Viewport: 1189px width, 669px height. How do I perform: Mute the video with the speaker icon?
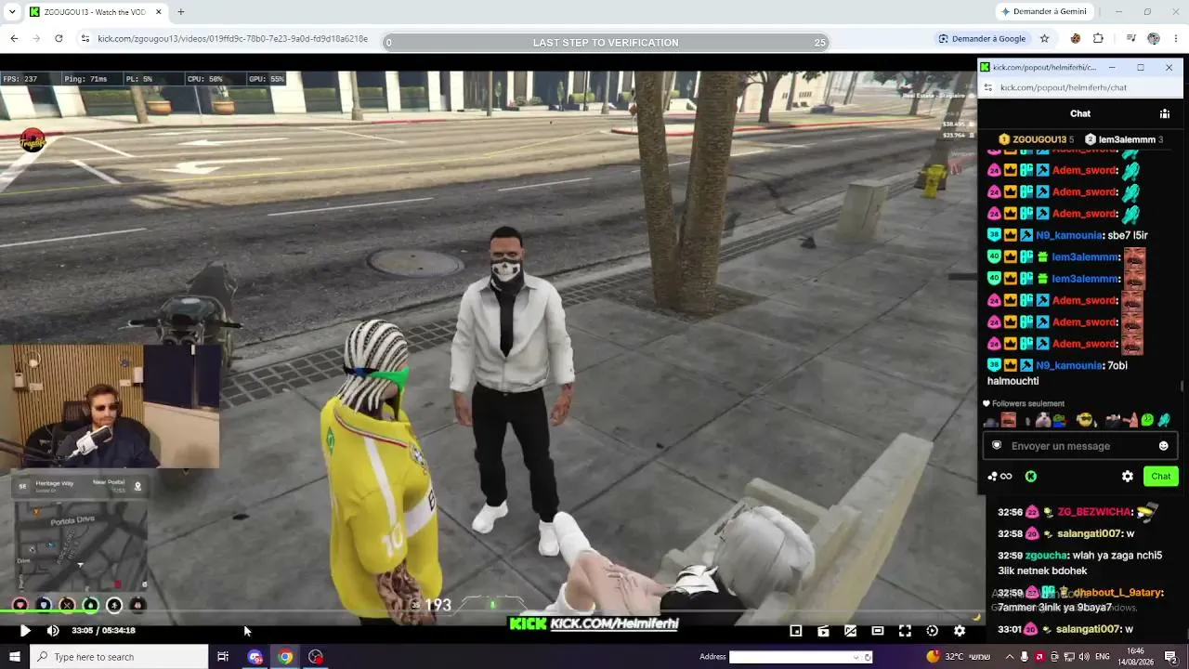coord(53,631)
